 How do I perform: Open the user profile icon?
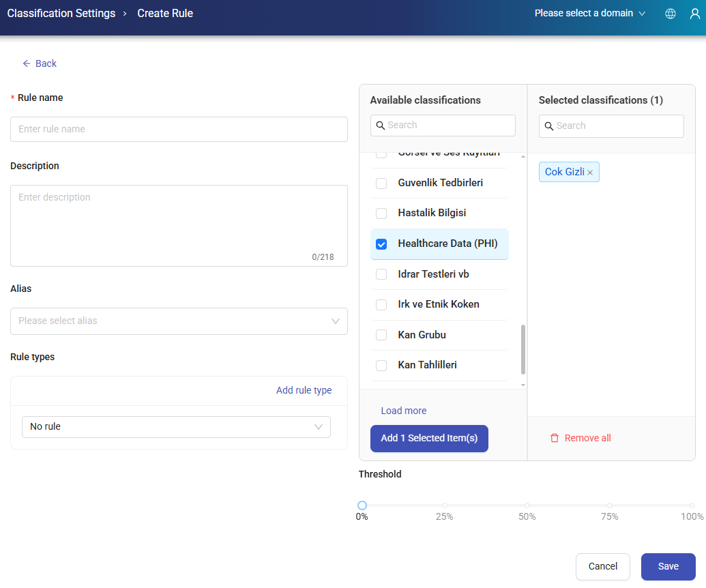(x=695, y=14)
